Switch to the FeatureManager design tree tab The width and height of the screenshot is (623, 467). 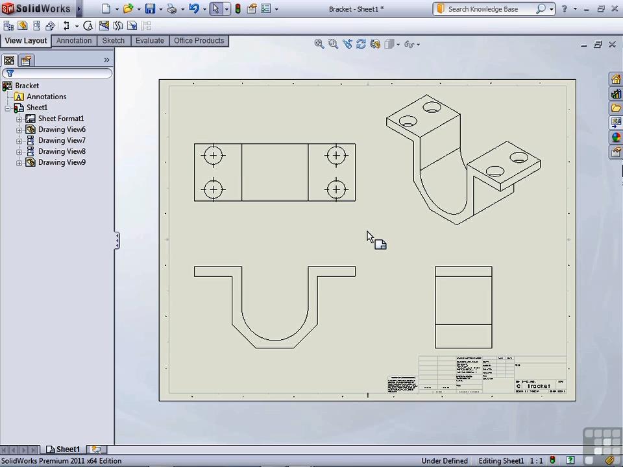pos(9,60)
